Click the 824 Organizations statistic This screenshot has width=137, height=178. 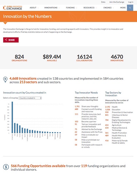[x=19, y=58]
